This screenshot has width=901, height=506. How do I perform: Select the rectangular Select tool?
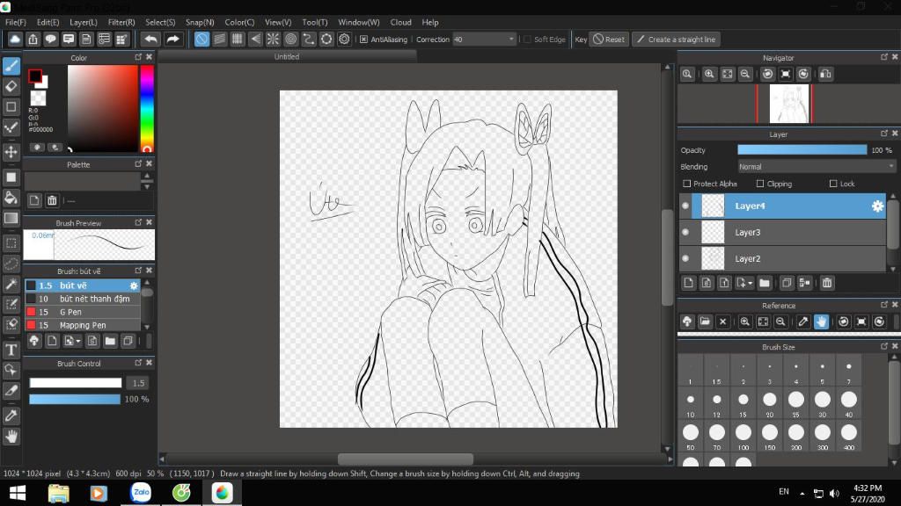click(x=11, y=243)
